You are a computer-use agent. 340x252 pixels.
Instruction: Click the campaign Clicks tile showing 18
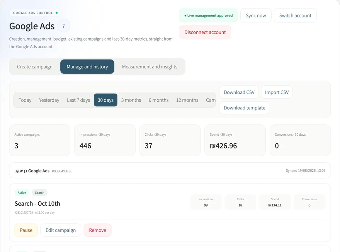click(x=240, y=203)
